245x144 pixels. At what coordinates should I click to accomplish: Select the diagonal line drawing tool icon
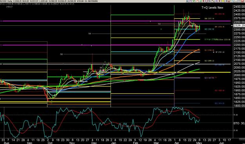point(213,1)
